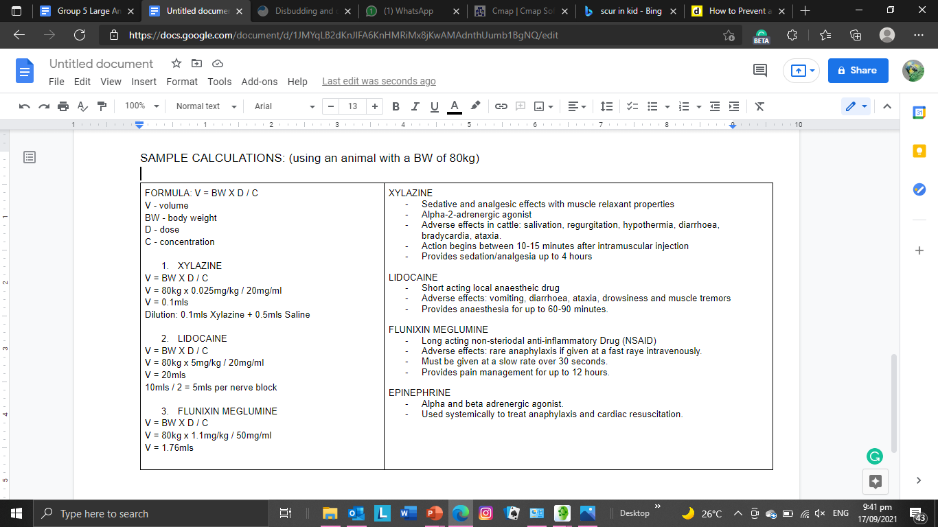
Task: Open the Help menu
Action: (297, 81)
